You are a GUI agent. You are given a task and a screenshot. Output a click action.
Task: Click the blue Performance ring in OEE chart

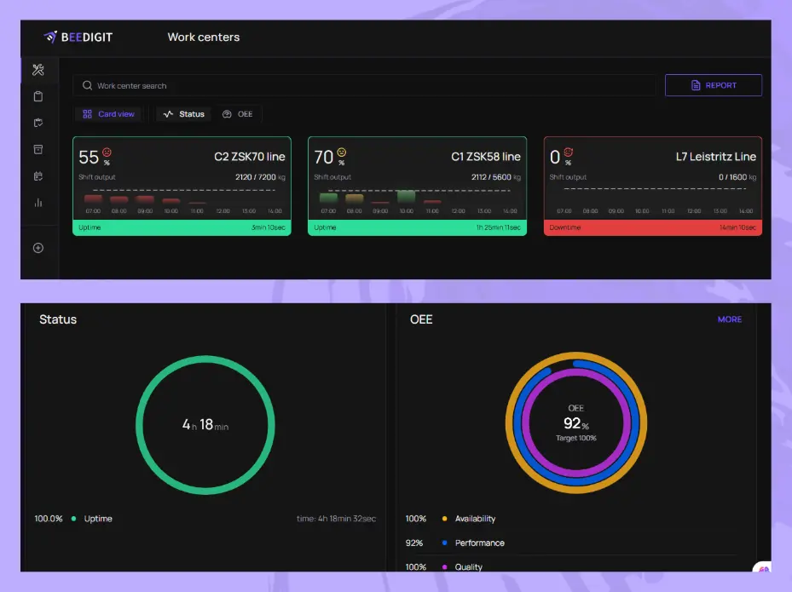click(x=575, y=482)
